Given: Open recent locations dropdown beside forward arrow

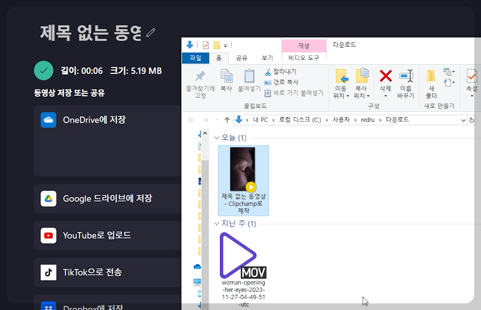Looking at the screenshot, I should (x=217, y=120).
